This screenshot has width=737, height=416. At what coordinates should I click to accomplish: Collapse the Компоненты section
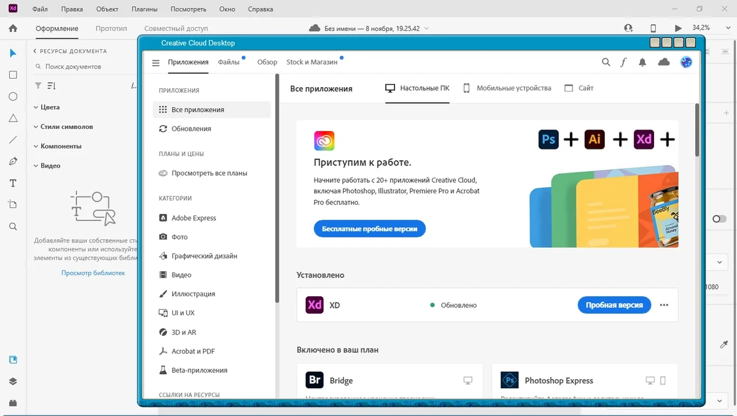[36, 147]
